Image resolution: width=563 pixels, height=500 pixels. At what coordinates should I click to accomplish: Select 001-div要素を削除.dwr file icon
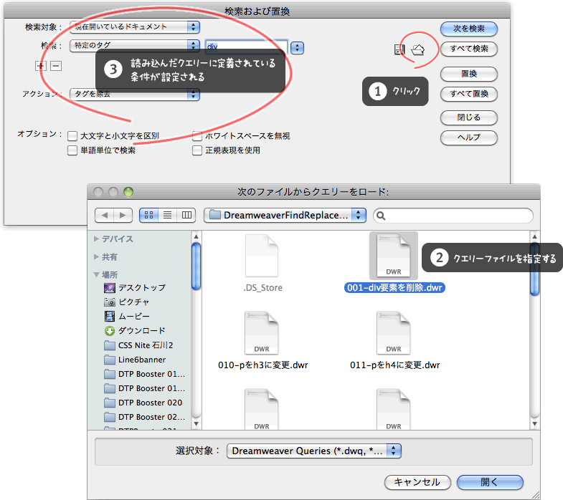[394, 256]
